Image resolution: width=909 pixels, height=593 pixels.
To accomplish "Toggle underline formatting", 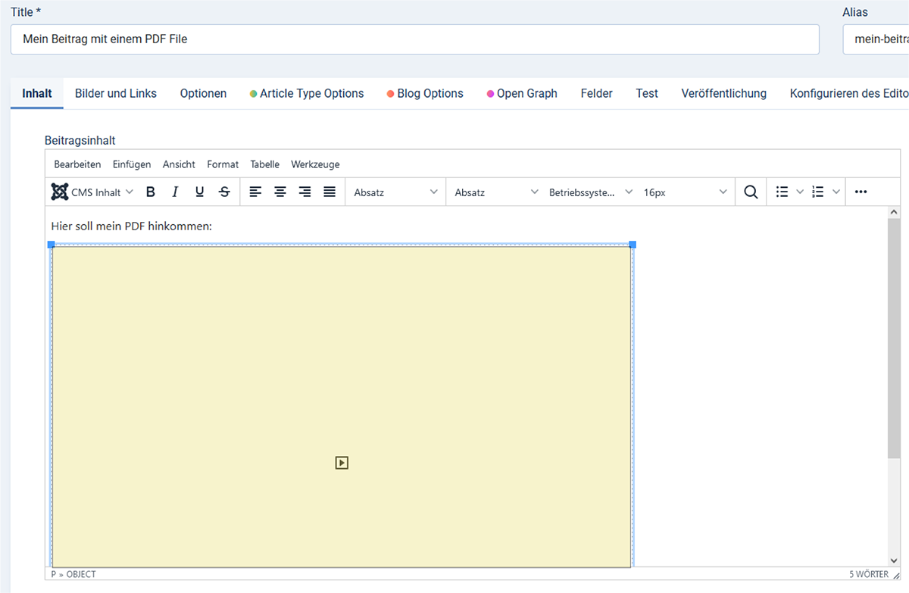I will tap(199, 192).
